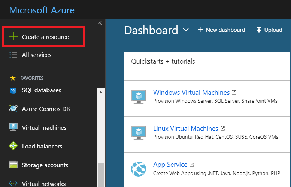
Task: Click the green plus Create a resource icon
Action: pyautogui.click(x=13, y=36)
